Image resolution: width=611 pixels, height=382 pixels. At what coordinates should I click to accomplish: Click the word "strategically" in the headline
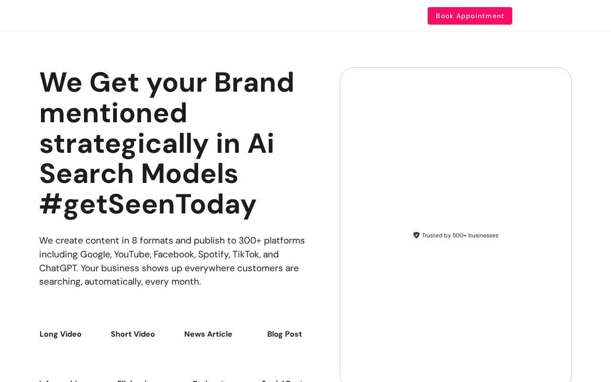[x=124, y=143]
